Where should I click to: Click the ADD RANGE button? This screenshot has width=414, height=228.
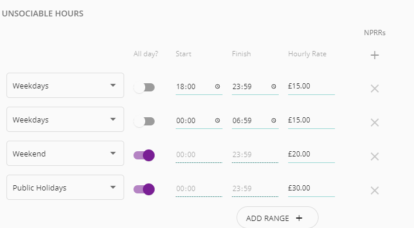click(x=278, y=218)
